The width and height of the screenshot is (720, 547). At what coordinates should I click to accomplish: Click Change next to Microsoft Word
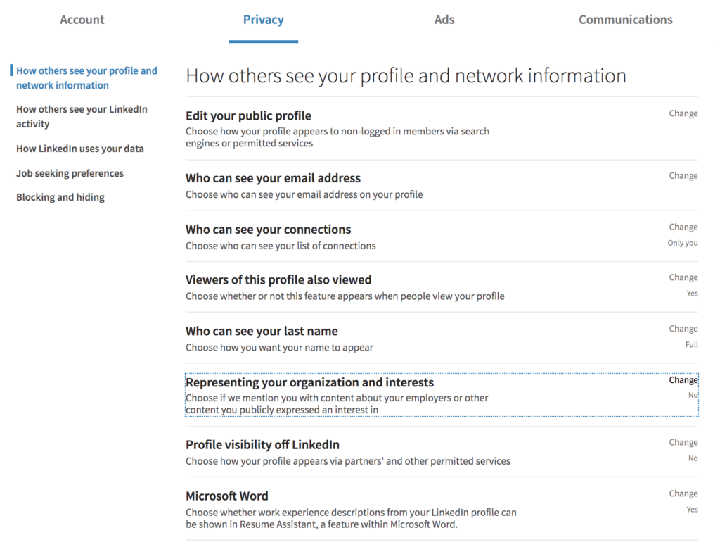coord(683,493)
